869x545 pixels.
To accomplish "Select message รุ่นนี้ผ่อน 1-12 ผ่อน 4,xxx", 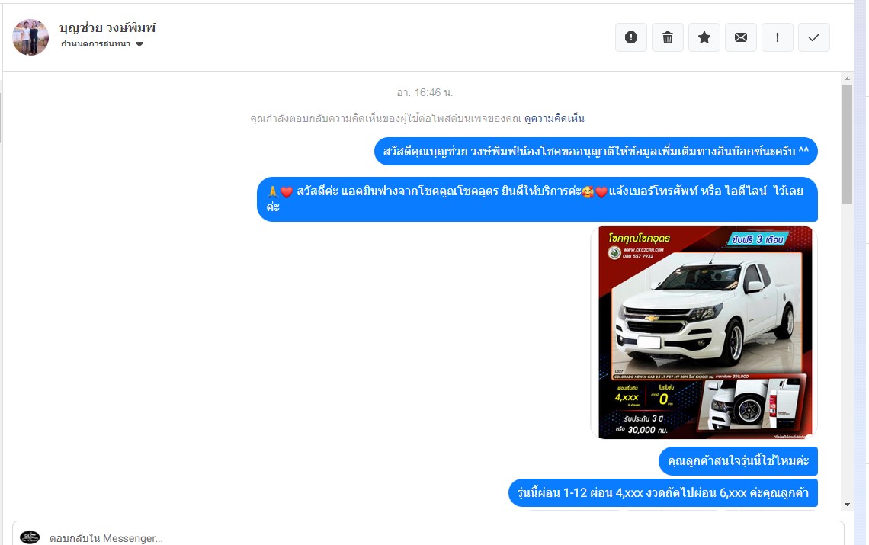I will [x=663, y=493].
